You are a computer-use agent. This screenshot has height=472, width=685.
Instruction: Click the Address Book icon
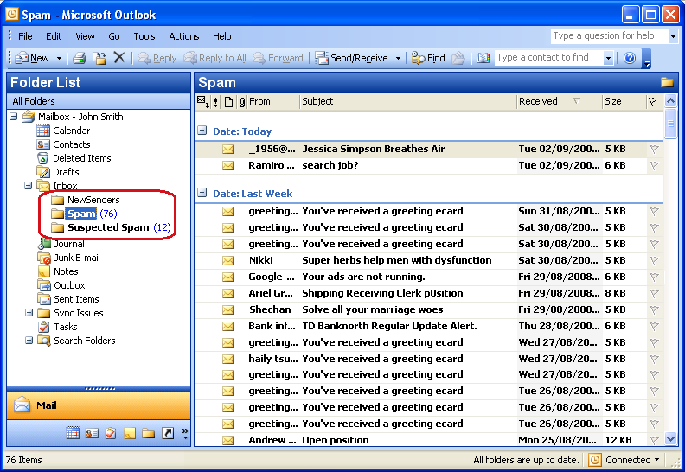[483, 58]
